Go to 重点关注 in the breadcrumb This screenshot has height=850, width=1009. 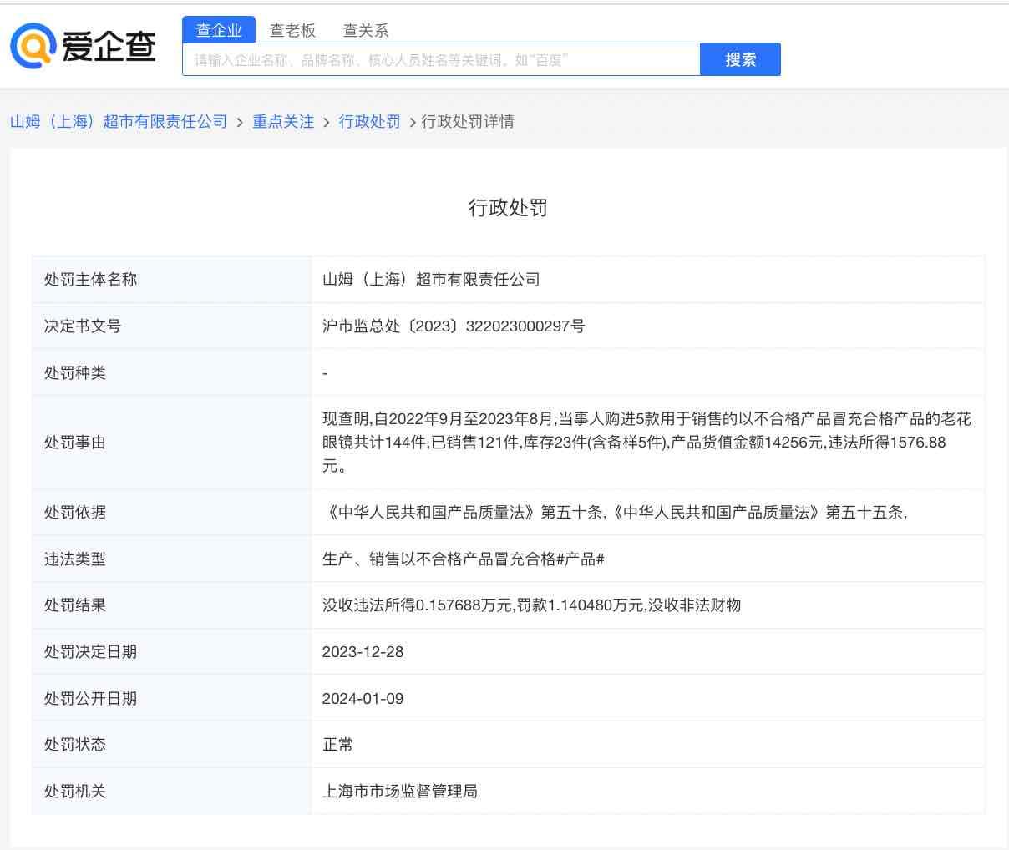pyautogui.click(x=283, y=122)
